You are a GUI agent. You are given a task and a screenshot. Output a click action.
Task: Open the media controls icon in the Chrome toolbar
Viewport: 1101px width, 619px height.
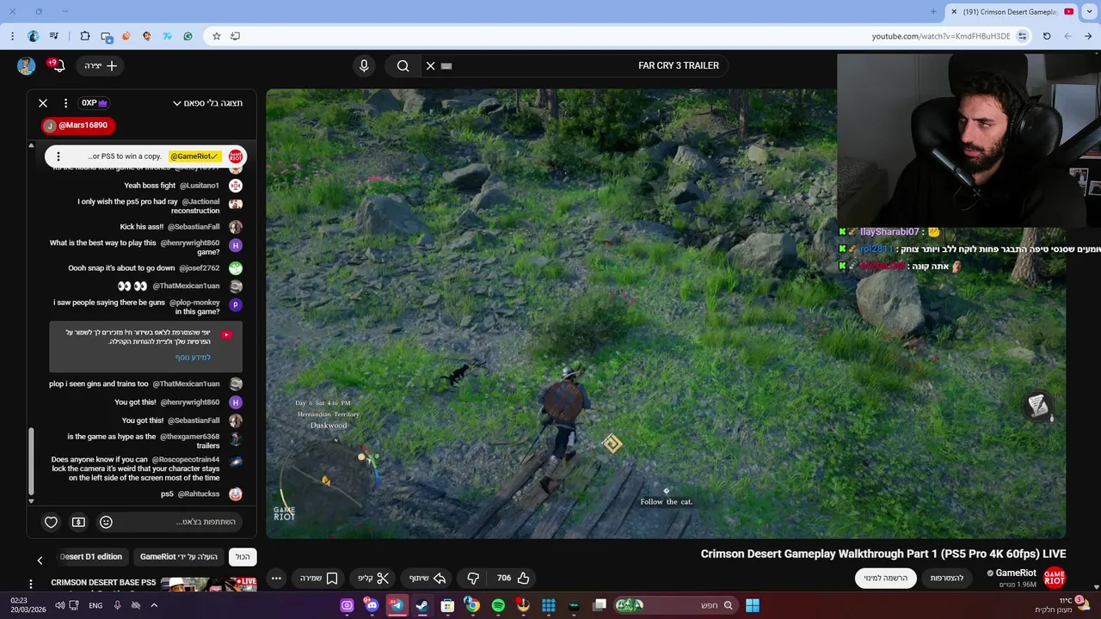pyautogui.click(x=54, y=36)
